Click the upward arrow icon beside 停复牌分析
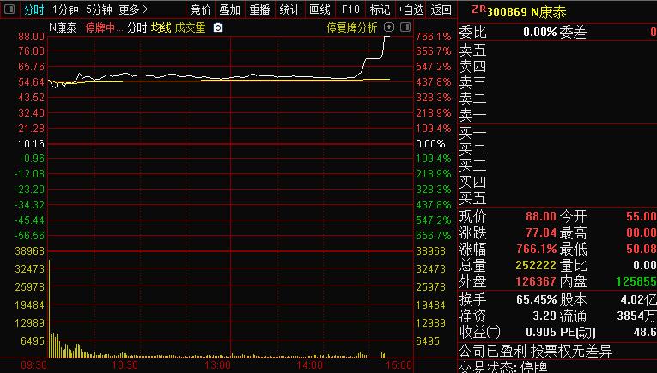The image size is (657, 373). coord(389,27)
